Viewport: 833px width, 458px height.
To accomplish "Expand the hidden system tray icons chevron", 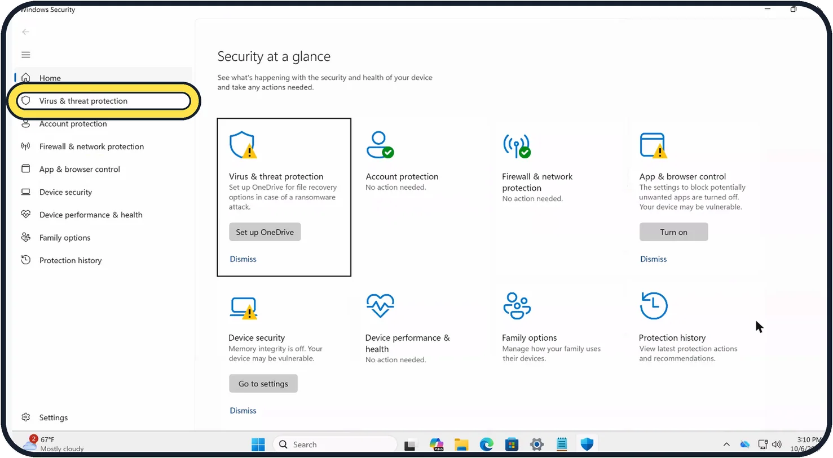I will [726, 444].
